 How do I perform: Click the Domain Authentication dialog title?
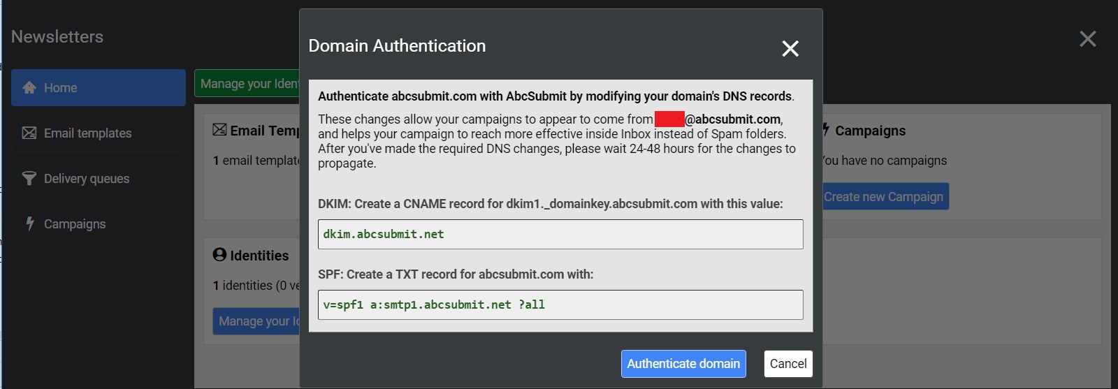(397, 46)
